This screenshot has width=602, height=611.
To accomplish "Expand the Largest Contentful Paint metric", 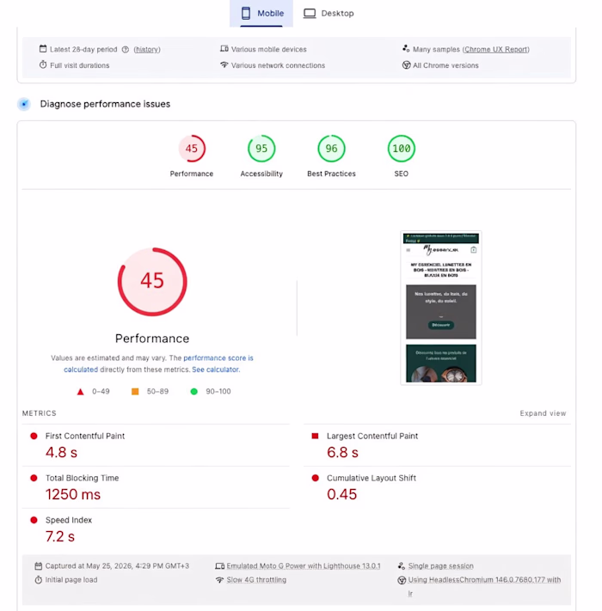I will [437, 445].
